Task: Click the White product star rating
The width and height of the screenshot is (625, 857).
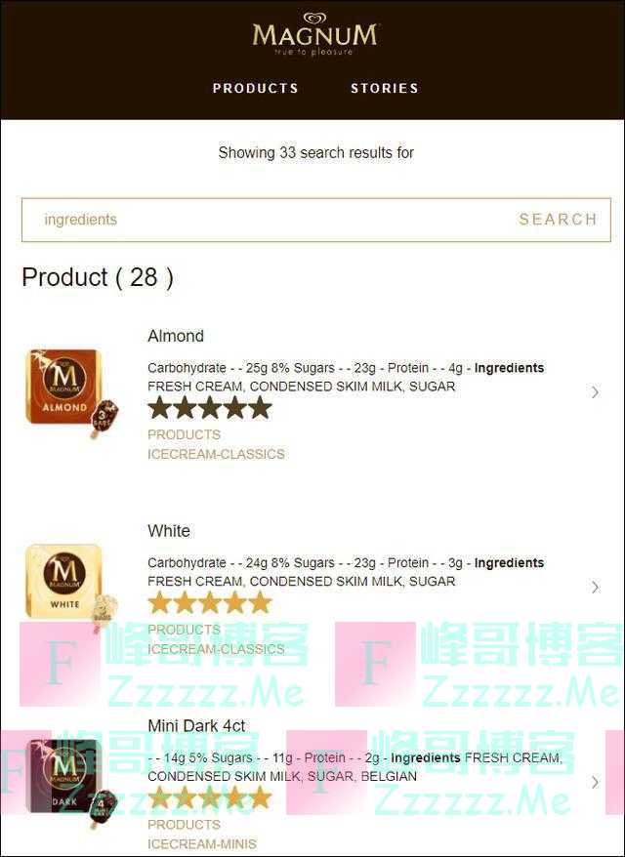Action: 210,603
